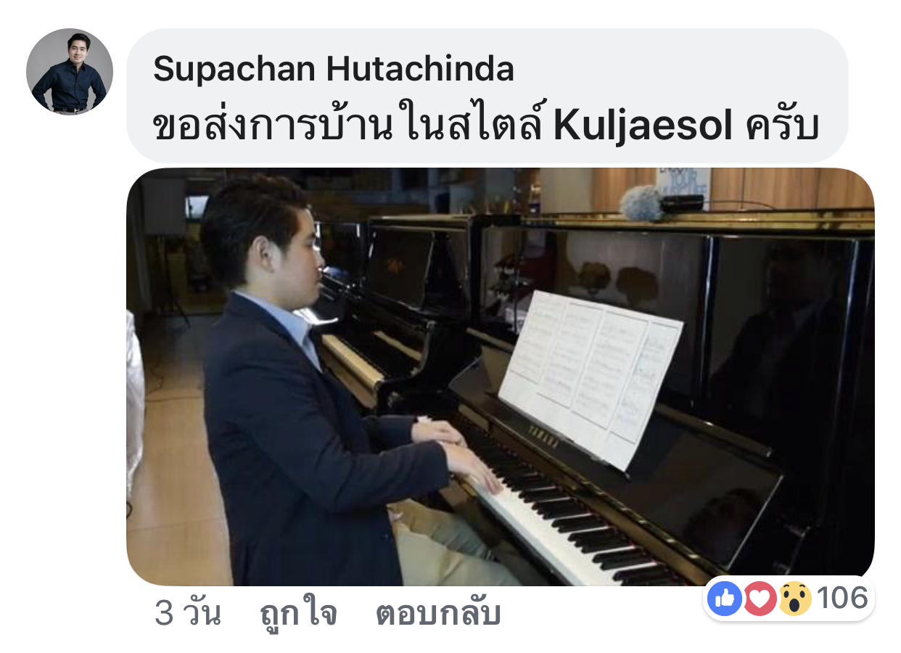Image resolution: width=901 pixels, height=653 pixels.
Task: Click the blue thumbs-up reaction icon
Action: (x=725, y=599)
